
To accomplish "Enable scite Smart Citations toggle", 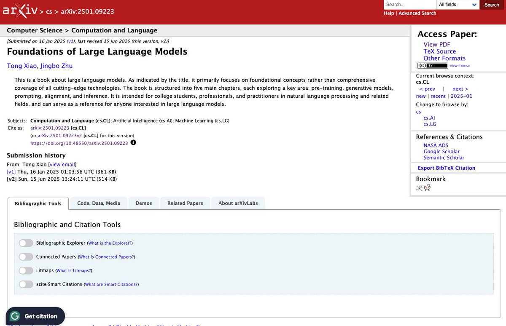I will (26, 284).
